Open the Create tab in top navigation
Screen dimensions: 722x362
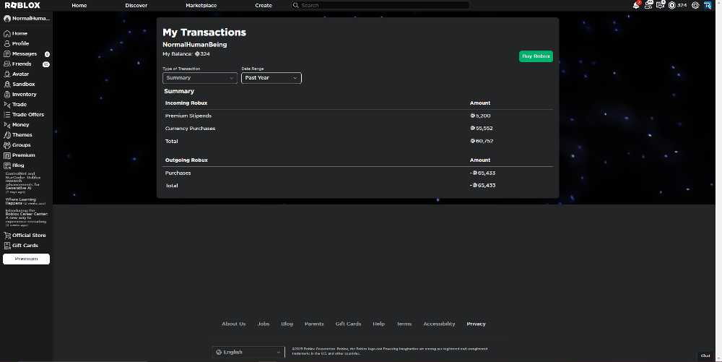(x=264, y=6)
